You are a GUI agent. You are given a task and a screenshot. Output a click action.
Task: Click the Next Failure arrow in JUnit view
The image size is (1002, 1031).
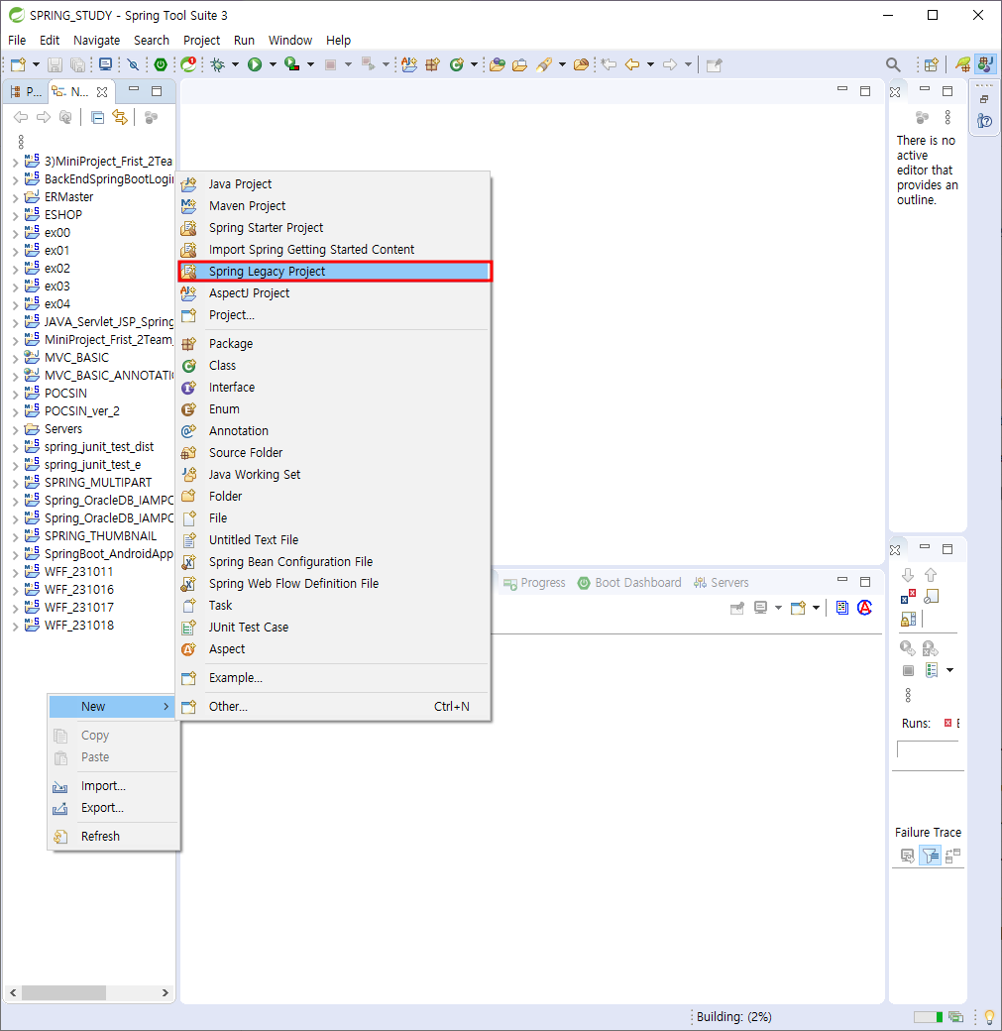pyautogui.click(x=908, y=575)
